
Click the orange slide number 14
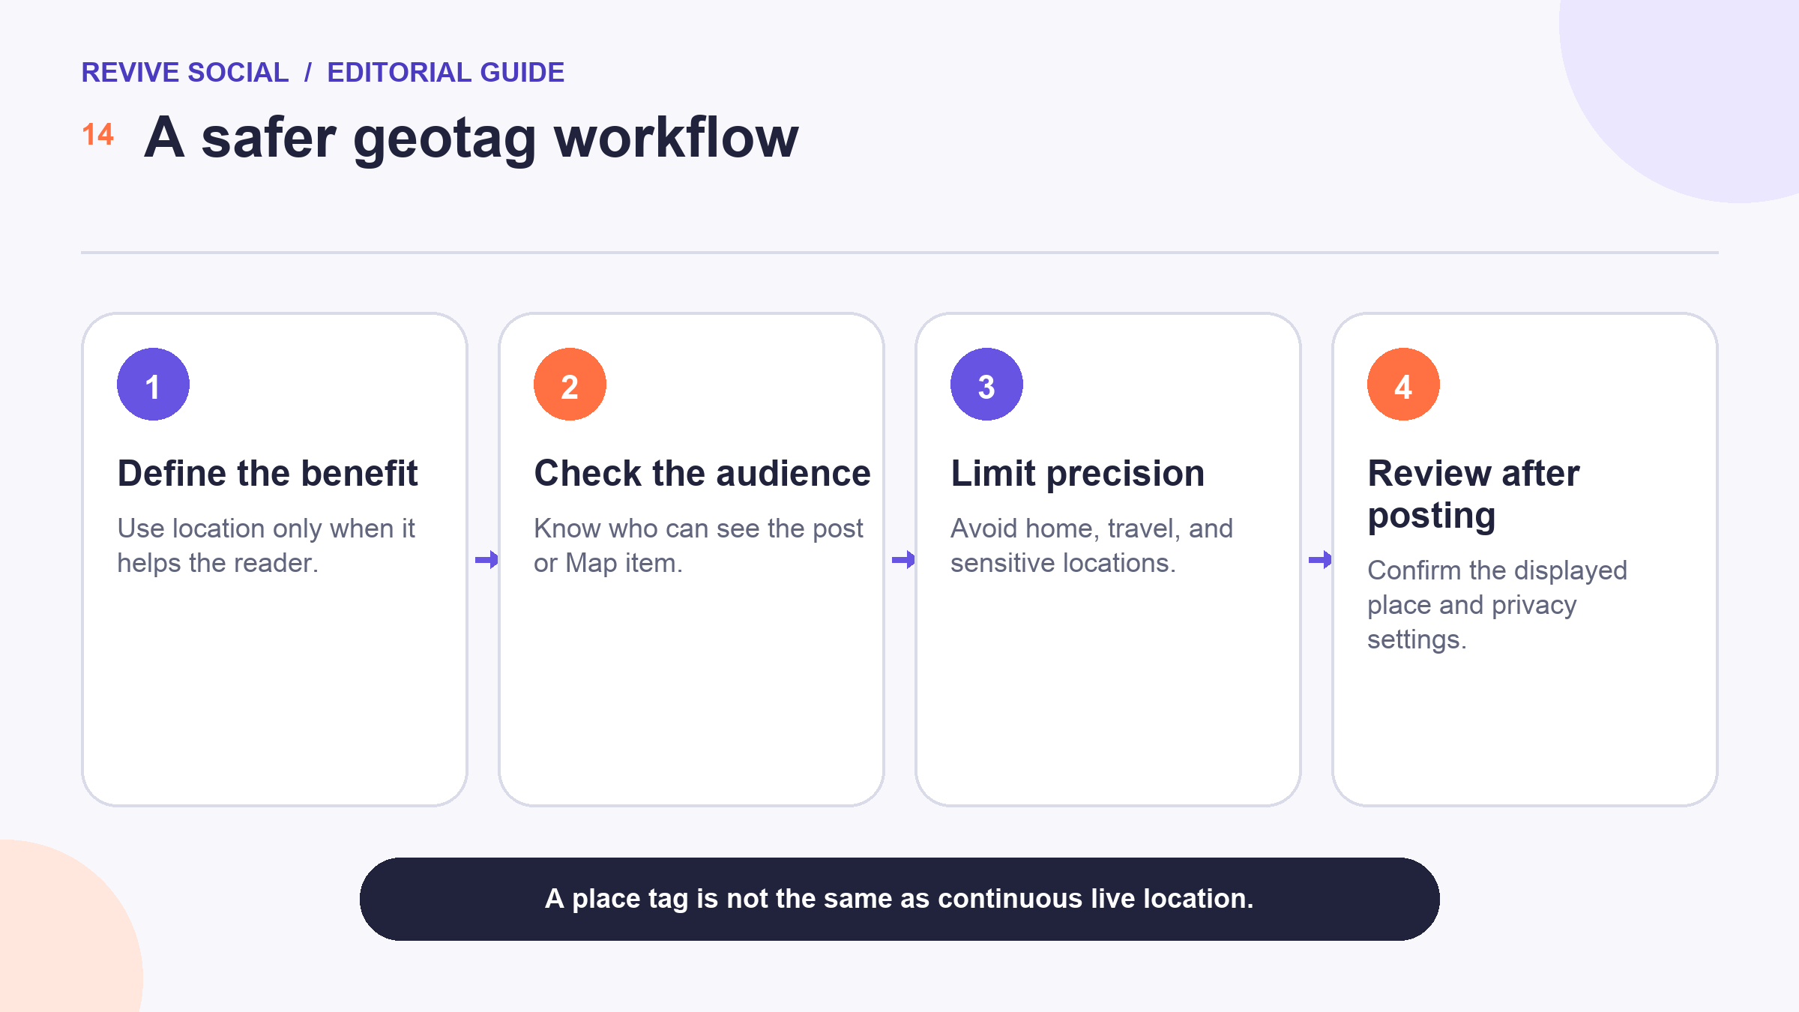pos(97,135)
